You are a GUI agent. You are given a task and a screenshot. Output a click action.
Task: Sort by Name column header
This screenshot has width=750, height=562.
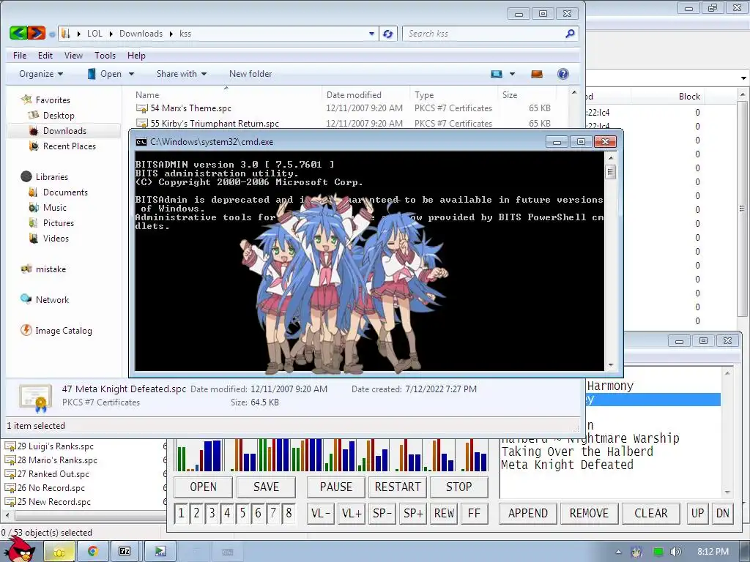point(147,94)
